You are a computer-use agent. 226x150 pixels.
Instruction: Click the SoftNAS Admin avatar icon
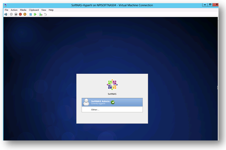(86, 102)
